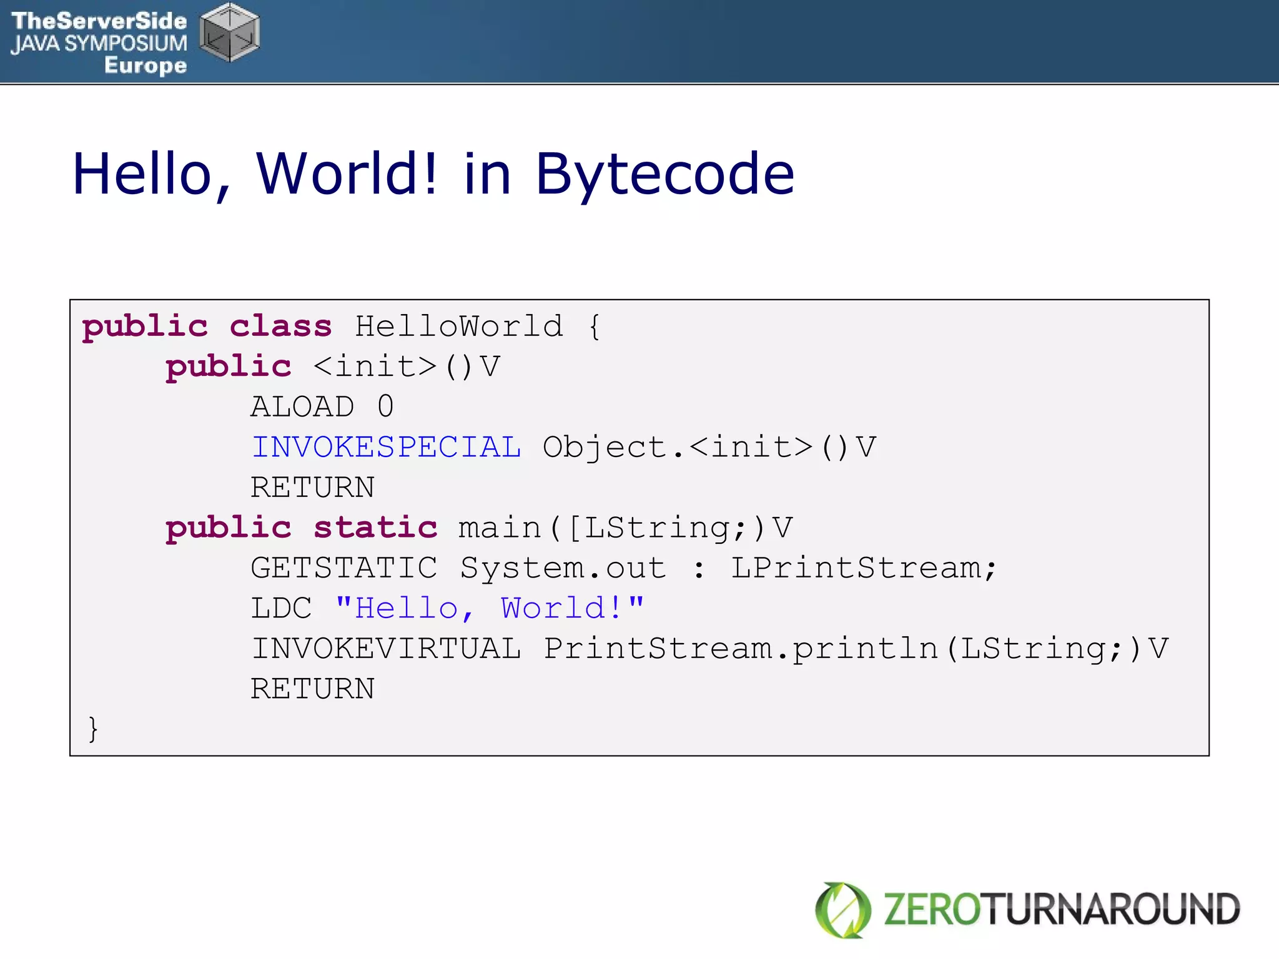
Task: Click the 'INVOKEVIRTUAL' instruction
Action: [387, 648]
